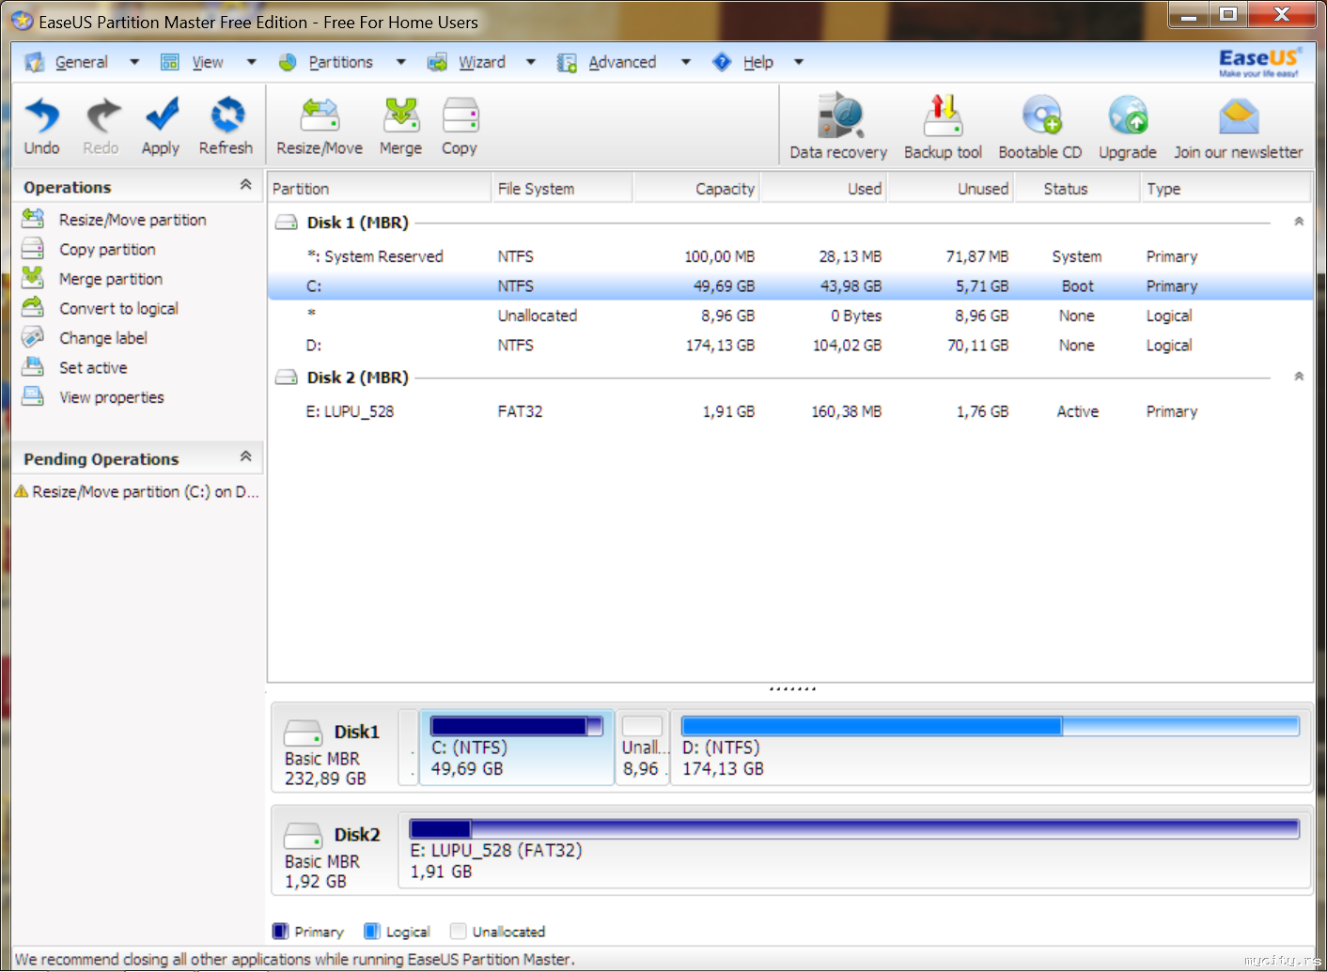This screenshot has height=972, width=1327.
Task: Sort by the Unused column header
Action: (950, 189)
